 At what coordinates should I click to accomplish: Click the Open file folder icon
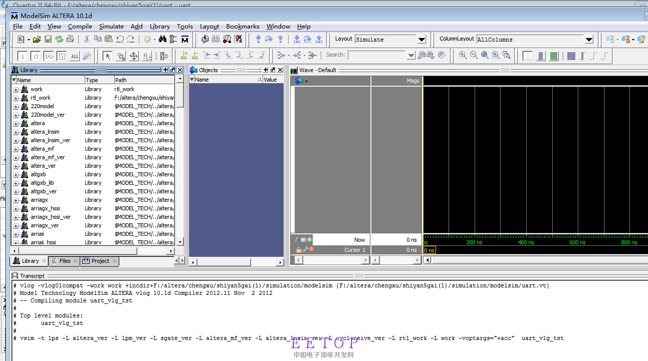coord(38,39)
